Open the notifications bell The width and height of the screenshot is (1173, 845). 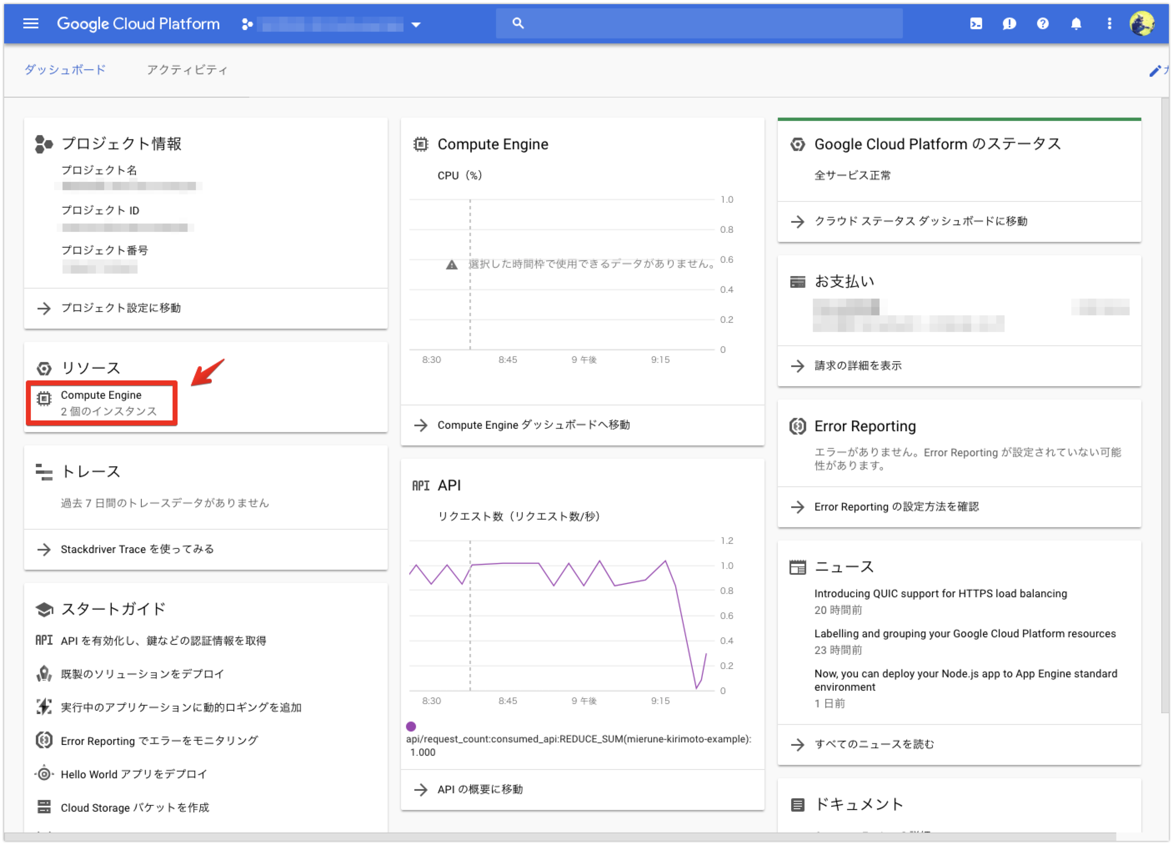[1076, 24]
